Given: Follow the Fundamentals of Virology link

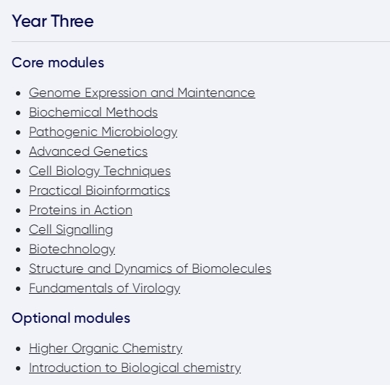Looking at the screenshot, I should pyautogui.click(x=104, y=288).
